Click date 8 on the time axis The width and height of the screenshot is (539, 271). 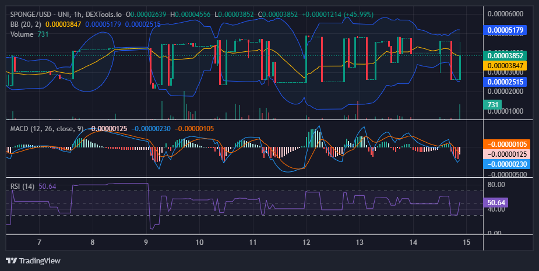[x=93, y=242]
